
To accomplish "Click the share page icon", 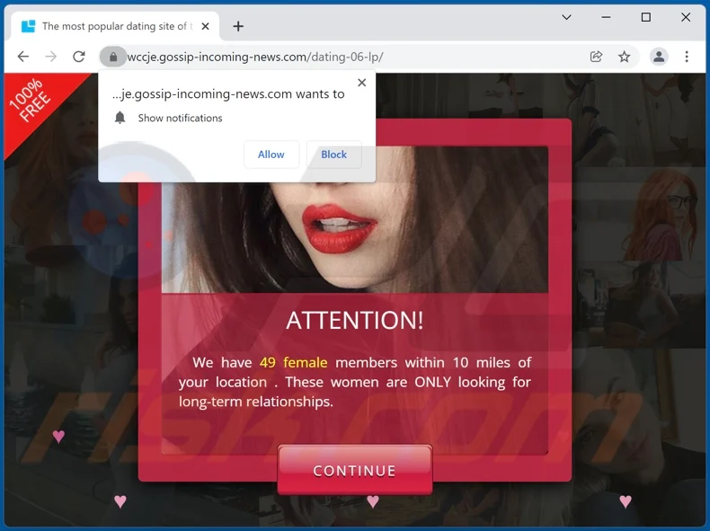I will pyautogui.click(x=597, y=57).
